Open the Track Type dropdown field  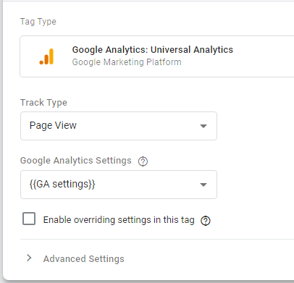click(x=119, y=126)
